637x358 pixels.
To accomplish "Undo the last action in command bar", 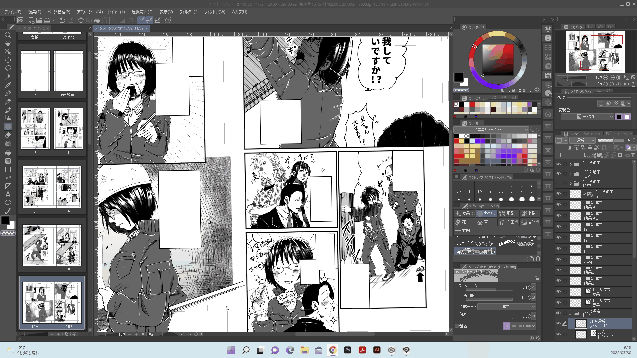I will tap(62, 20).
